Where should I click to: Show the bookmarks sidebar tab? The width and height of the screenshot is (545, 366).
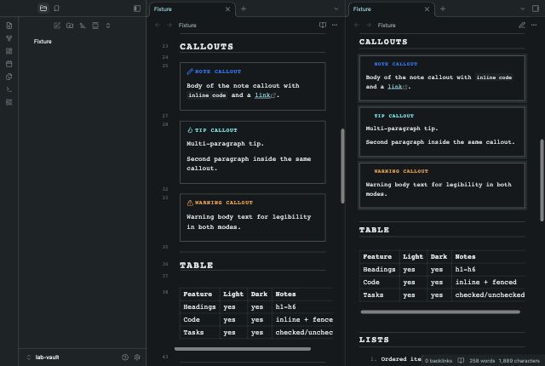tap(57, 9)
